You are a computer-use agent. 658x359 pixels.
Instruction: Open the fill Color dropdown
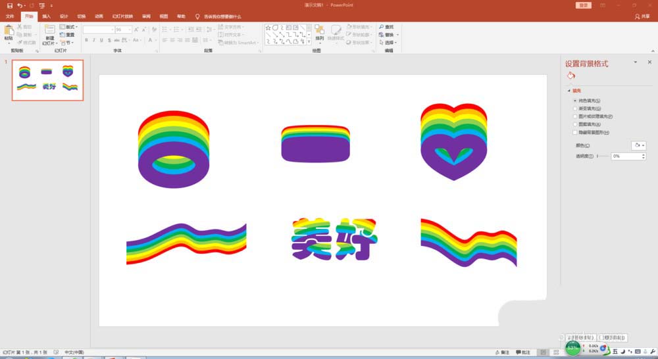coord(638,145)
